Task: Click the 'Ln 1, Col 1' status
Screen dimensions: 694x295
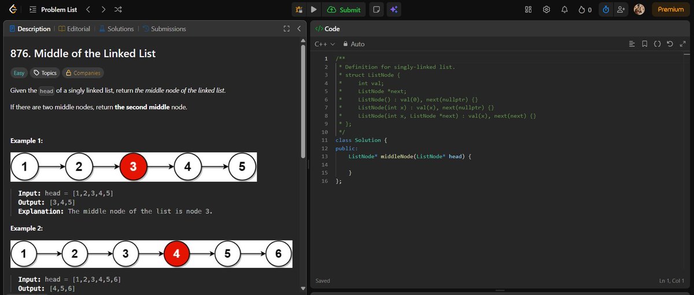Action: point(671,281)
